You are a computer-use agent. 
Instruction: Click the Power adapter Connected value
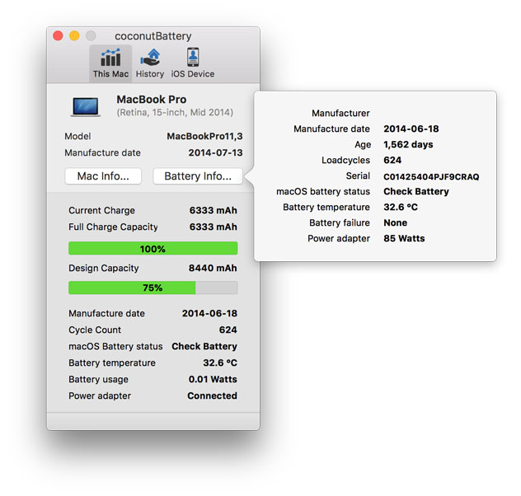213,395
